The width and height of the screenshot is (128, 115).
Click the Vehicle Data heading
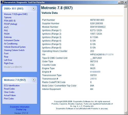tap(50, 13)
